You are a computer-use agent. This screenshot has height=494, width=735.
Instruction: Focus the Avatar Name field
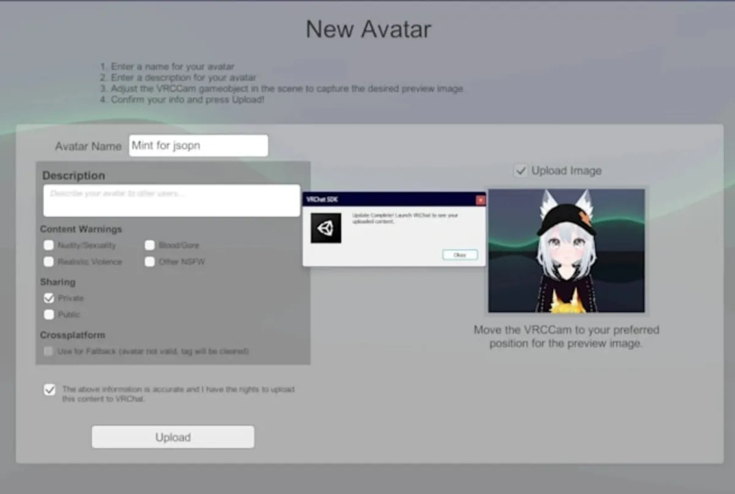(198, 146)
